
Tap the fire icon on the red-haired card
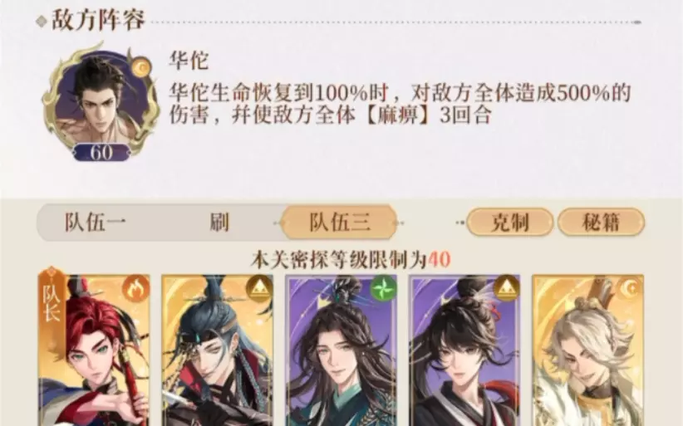click(x=135, y=288)
